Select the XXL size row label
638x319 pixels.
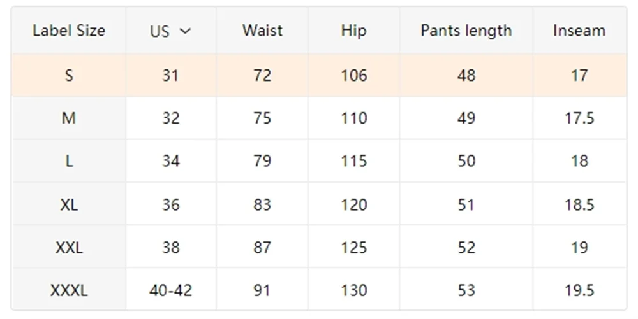69,247
